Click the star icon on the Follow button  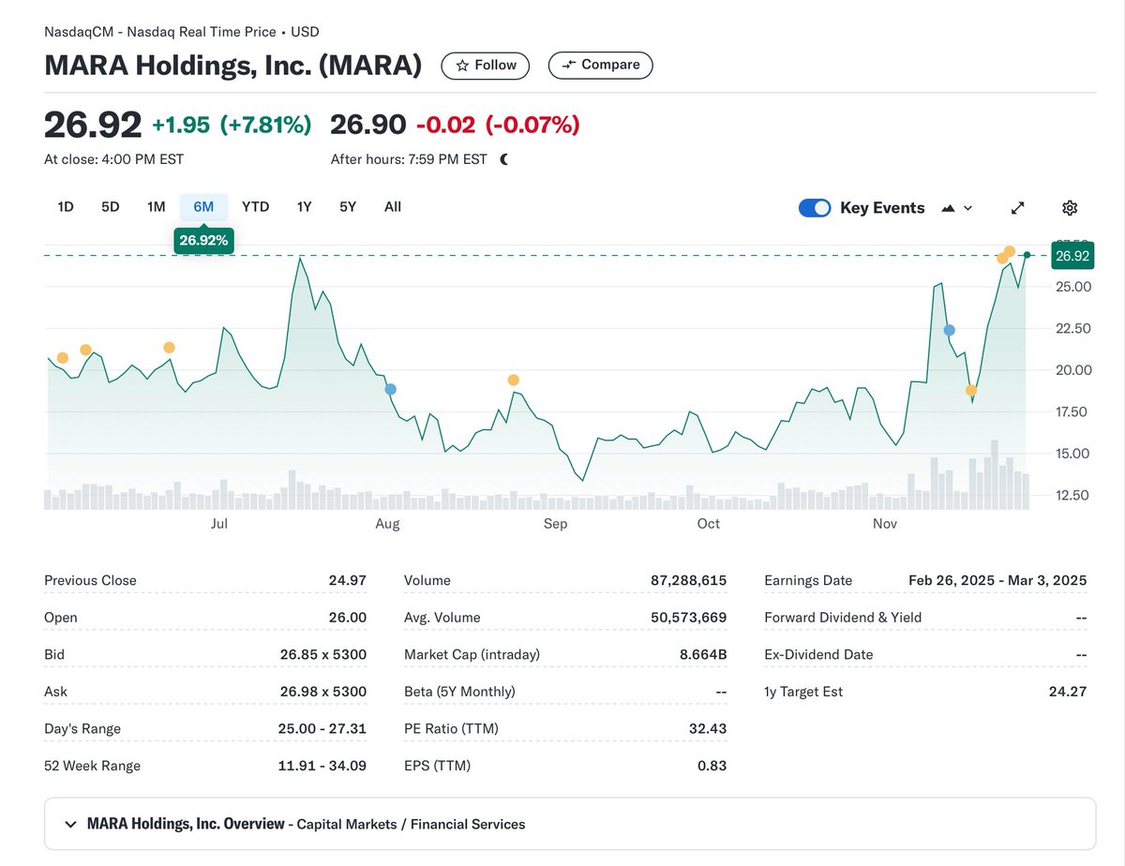(x=461, y=66)
